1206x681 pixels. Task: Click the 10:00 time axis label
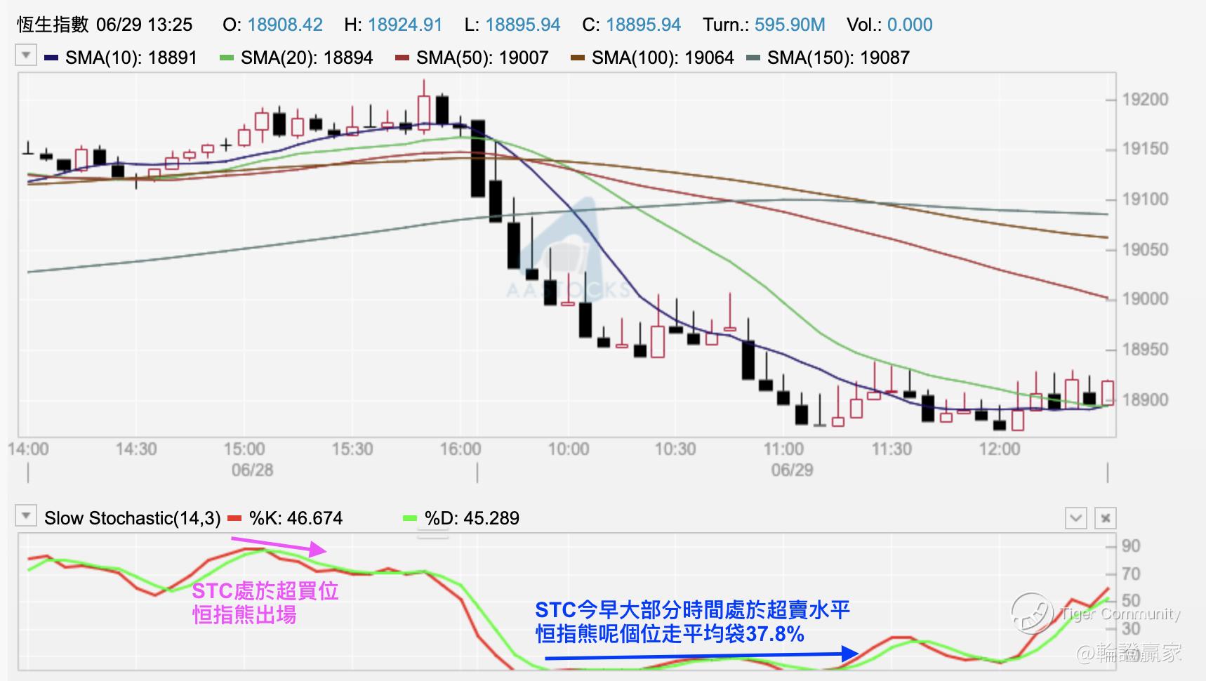pyautogui.click(x=569, y=449)
